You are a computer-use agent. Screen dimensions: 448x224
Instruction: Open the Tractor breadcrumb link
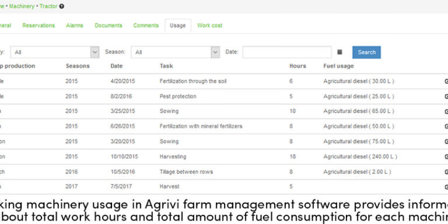point(48,6)
